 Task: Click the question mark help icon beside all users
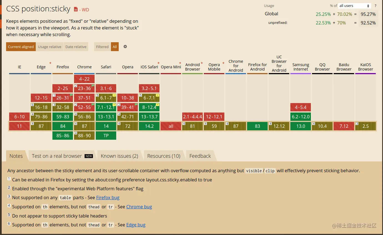pos(376,6)
